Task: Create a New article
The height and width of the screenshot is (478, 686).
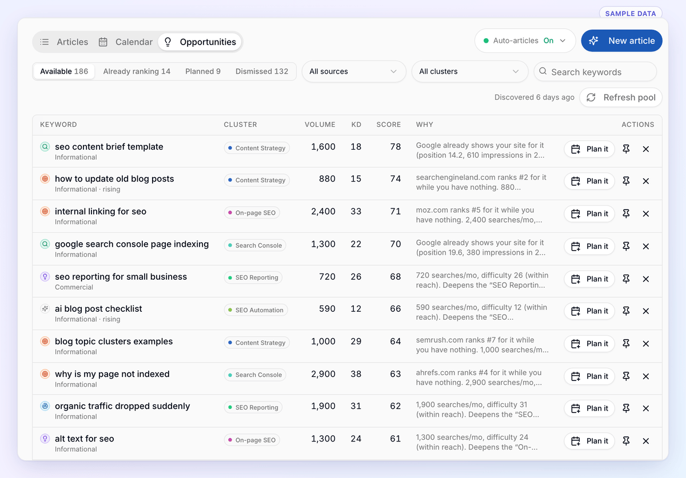Action: 621,41
